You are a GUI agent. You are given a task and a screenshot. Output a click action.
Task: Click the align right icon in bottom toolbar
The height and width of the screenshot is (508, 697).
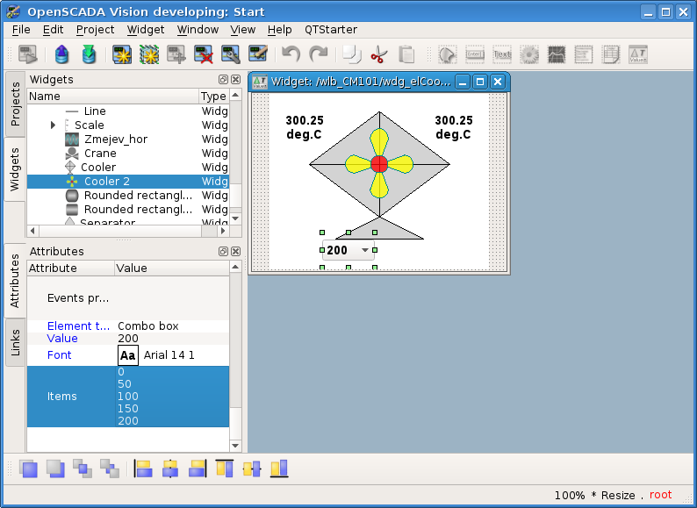[198, 469]
